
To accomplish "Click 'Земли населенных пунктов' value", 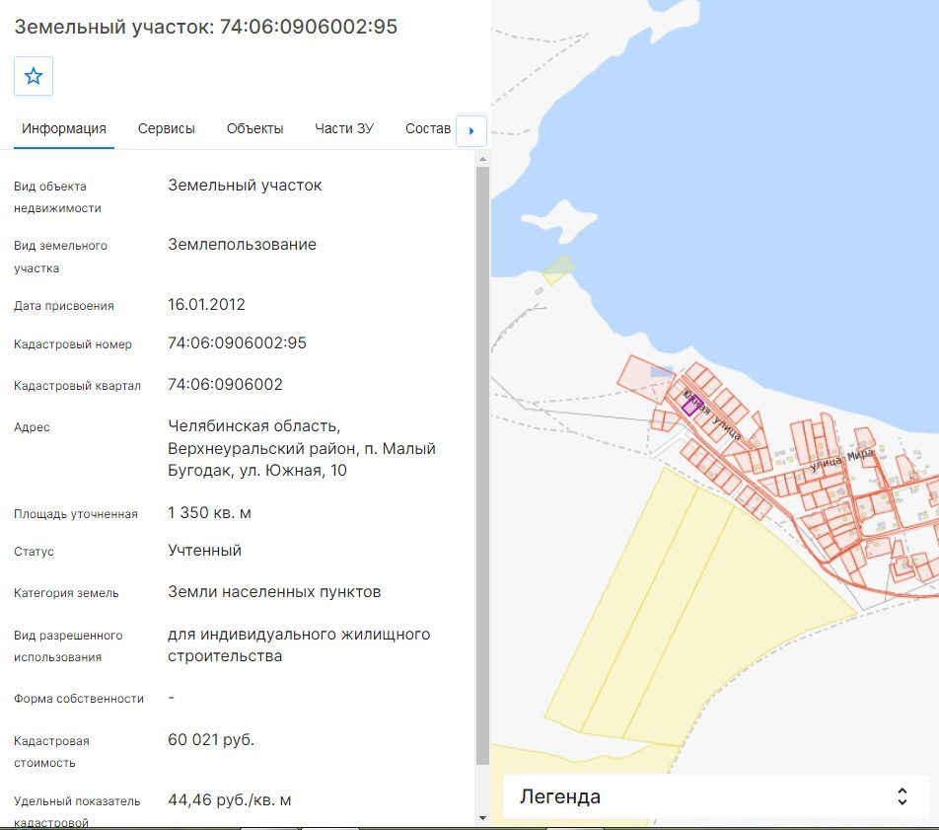I will point(274,592).
